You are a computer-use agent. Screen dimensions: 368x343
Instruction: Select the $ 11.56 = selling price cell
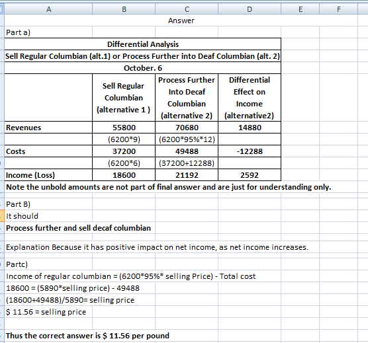(48, 312)
